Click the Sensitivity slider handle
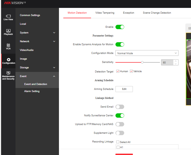The height and width of the screenshot is (155, 191). (x=142, y=62)
